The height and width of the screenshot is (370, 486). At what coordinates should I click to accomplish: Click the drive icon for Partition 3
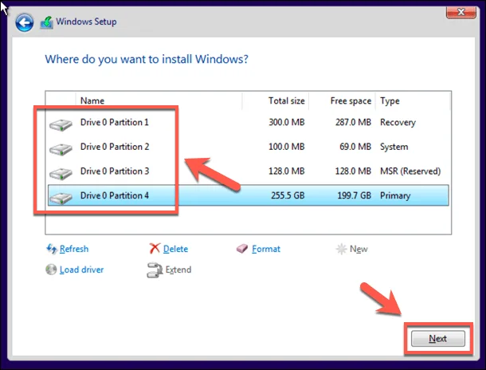pos(60,172)
